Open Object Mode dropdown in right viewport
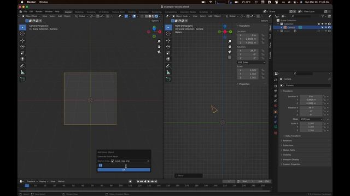Screen dimensions: 350x196 (181, 16)
